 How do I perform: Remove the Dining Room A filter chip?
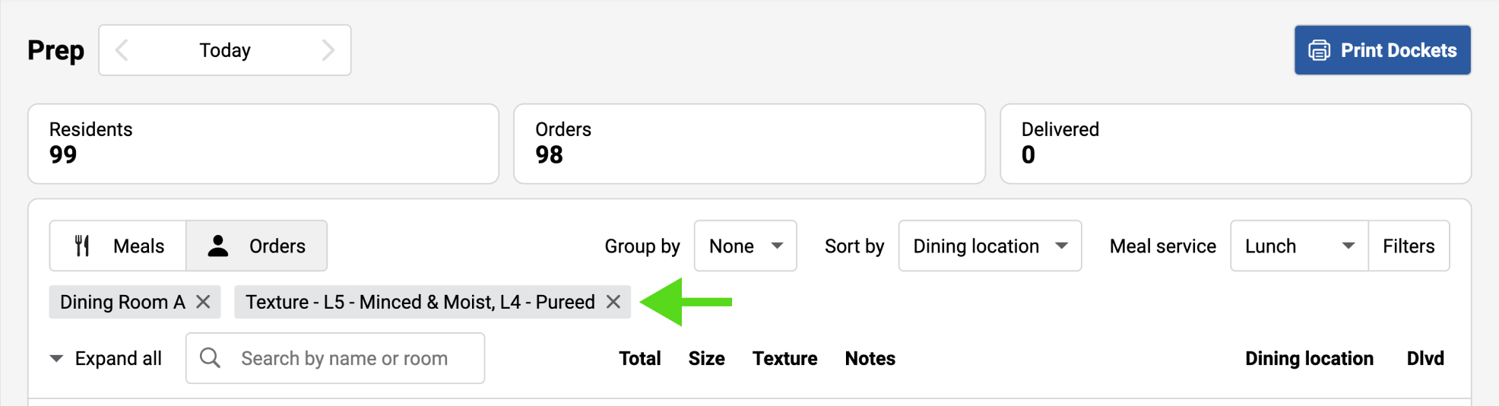[x=203, y=302]
